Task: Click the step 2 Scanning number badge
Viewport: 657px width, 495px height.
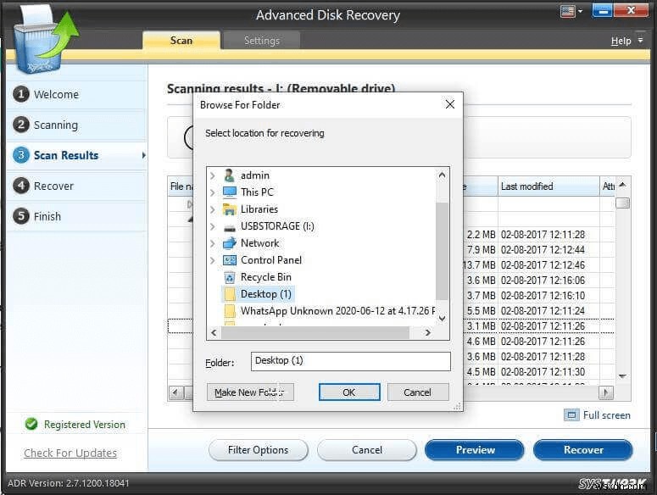Action: coord(21,125)
